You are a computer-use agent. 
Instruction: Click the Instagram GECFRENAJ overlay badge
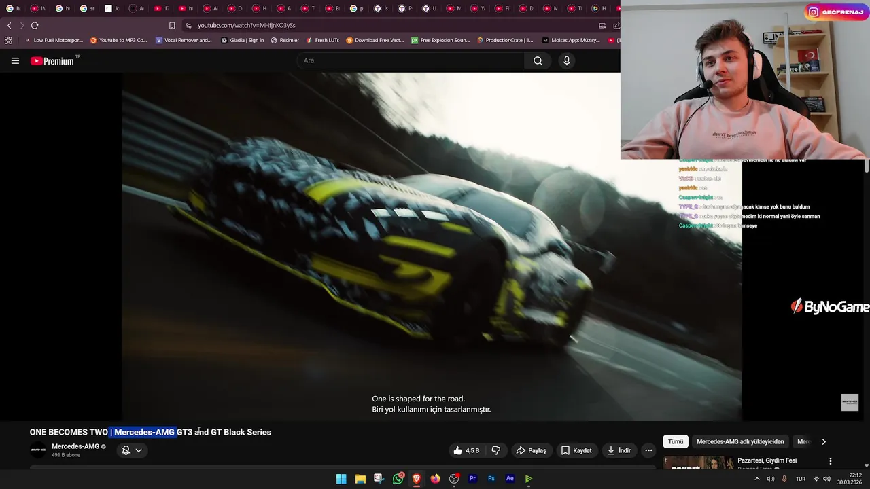pyautogui.click(x=837, y=12)
